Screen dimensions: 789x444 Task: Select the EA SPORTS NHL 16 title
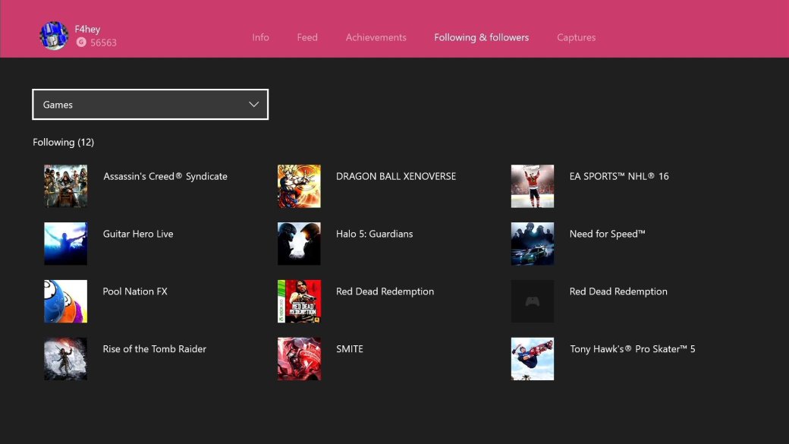[619, 176]
